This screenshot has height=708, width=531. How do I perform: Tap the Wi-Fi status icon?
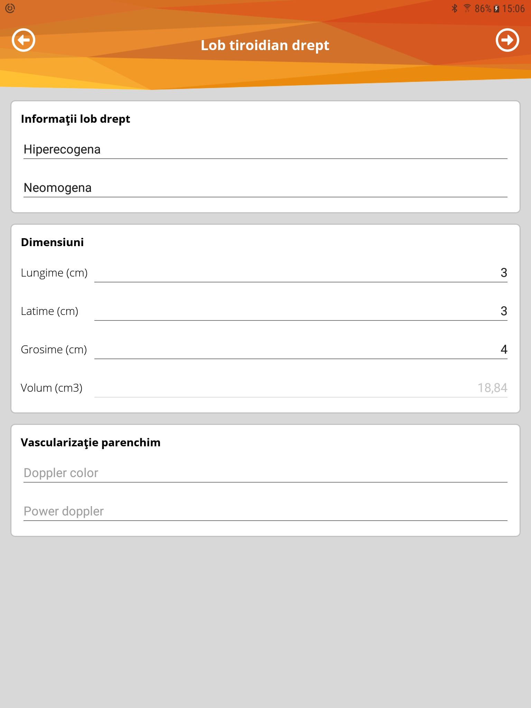(467, 8)
